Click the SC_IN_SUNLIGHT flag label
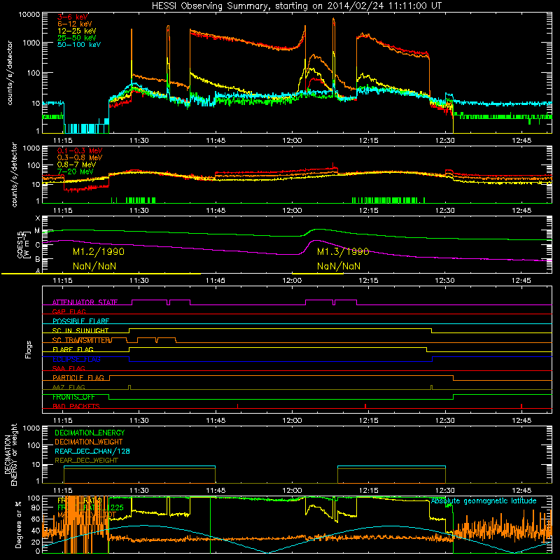The image size is (560, 560). (x=80, y=330)
